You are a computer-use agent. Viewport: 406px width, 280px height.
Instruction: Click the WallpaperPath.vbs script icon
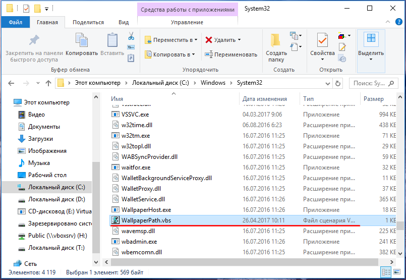click(115, 220)
